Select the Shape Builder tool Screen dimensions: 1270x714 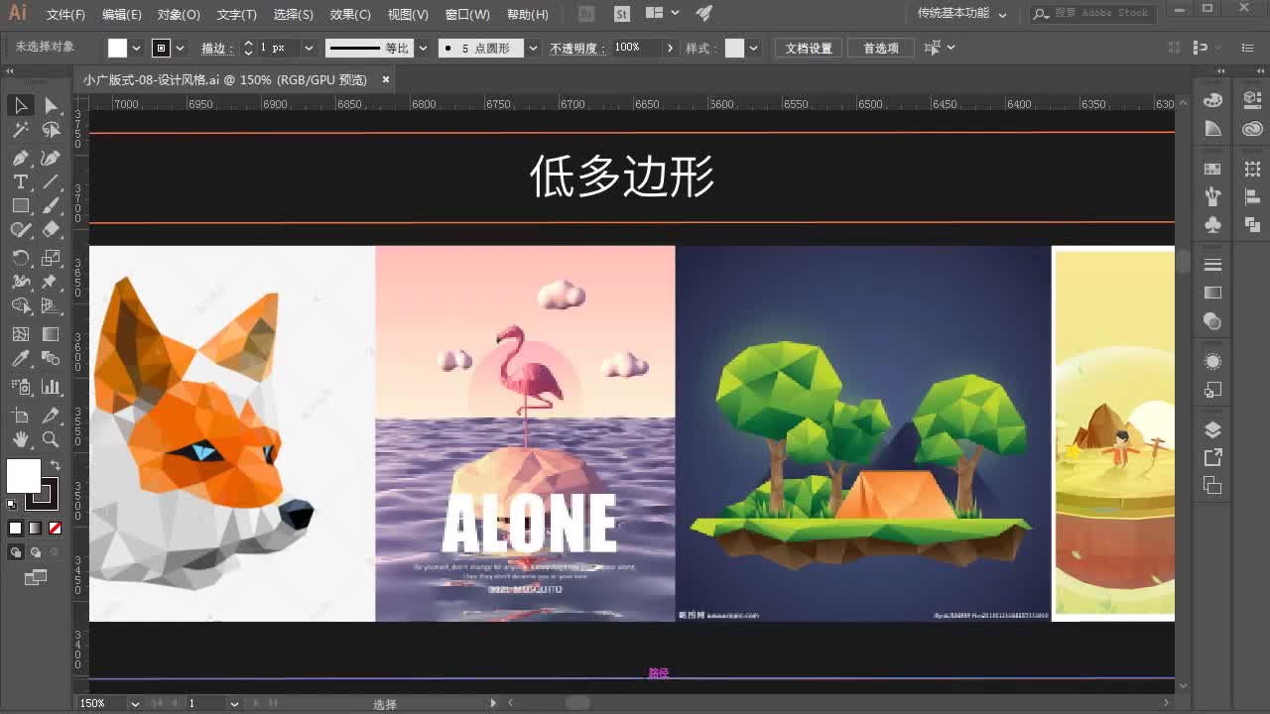click(x=20, y=305)
